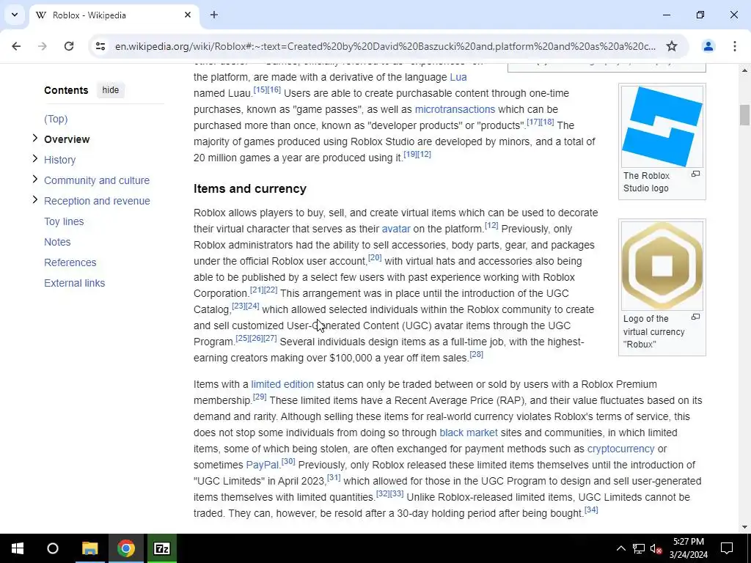Image resolution: width=751 pixels, height=563 pixels.
Task: Open citation [31]
Action: 334,477
